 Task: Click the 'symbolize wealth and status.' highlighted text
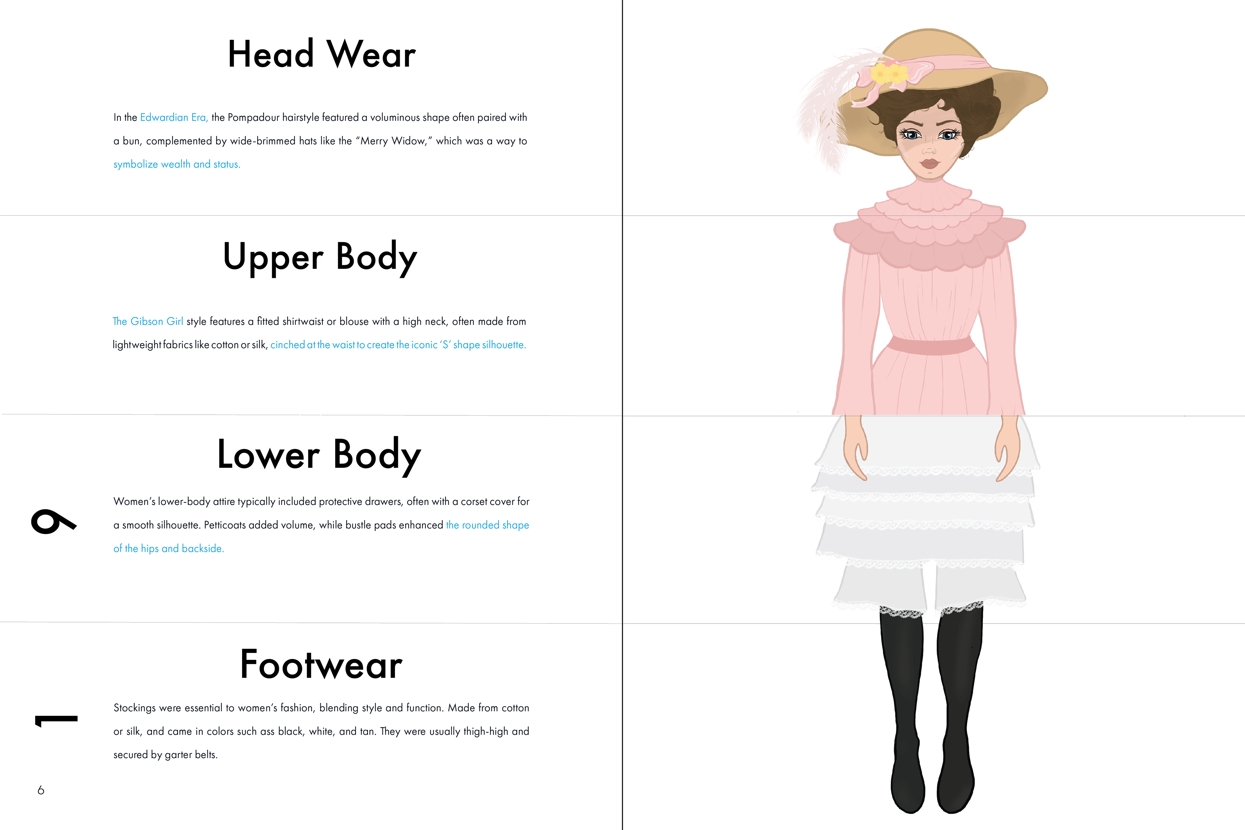177,164
